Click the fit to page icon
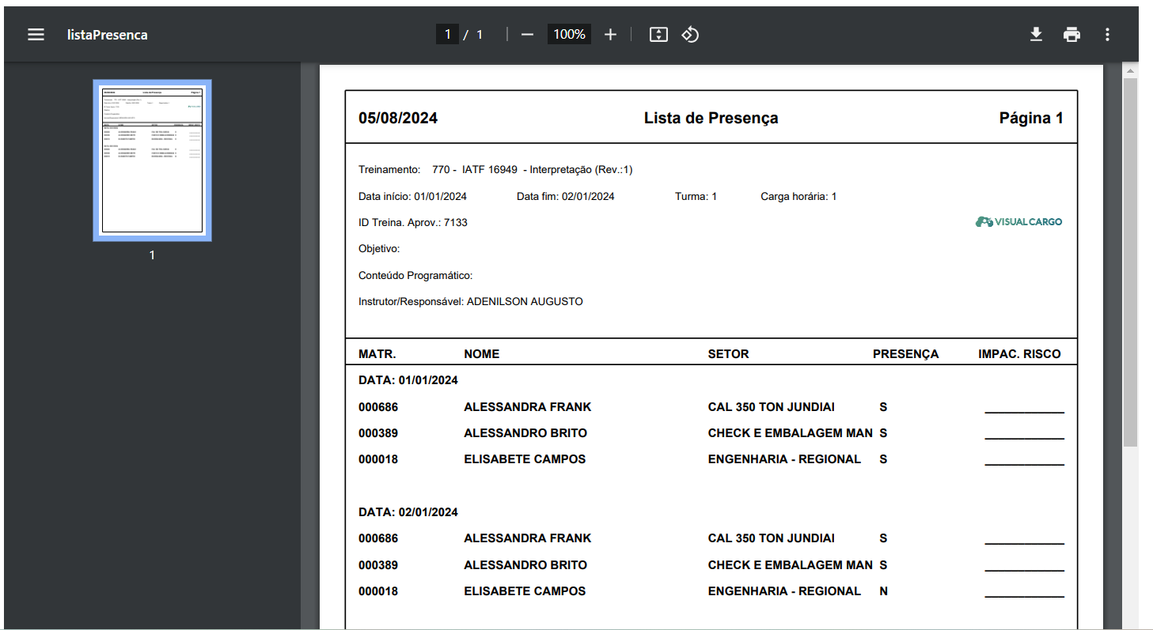Viewport: 1153px width, 630px height. [658, 34]
